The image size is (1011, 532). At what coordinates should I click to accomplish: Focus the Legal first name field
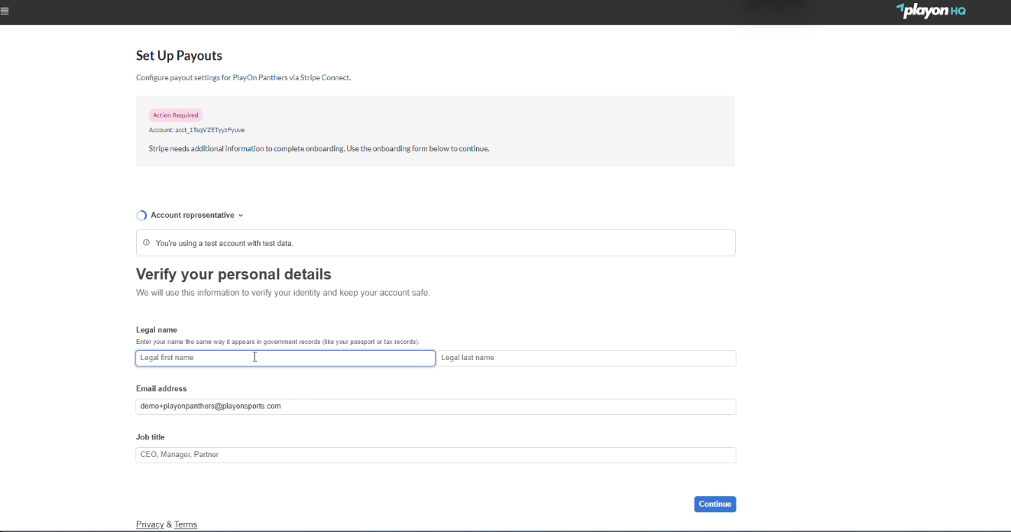[x=285, y=358]
